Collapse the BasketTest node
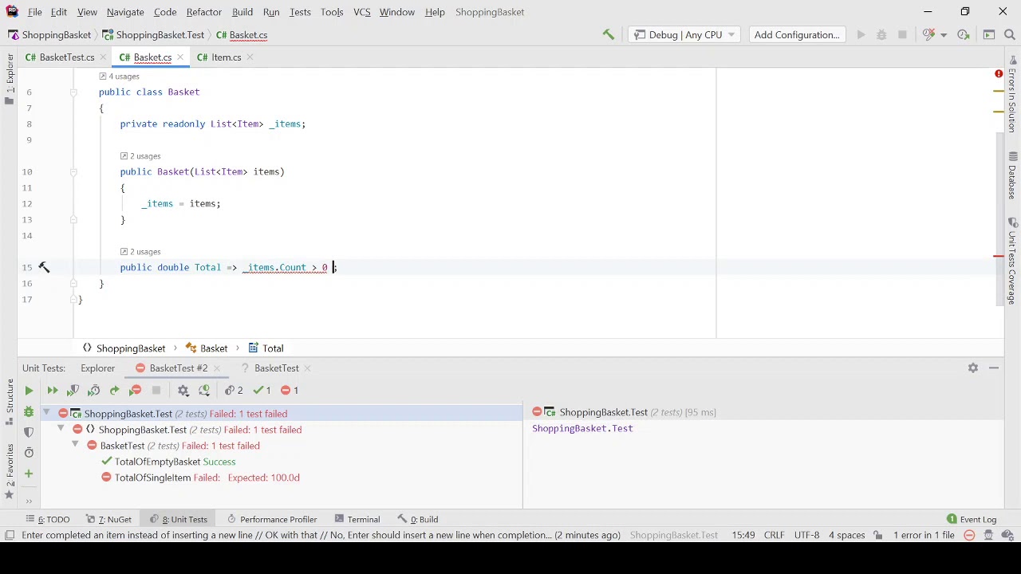 coord(75,445)
